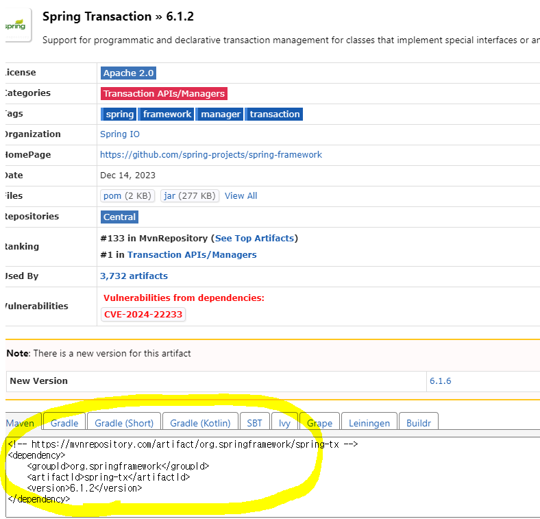Screen dimensions: 540x519
Task: Click the #133 in MvnRepository text
Action: pyautogui.click(x=154, y=239)
